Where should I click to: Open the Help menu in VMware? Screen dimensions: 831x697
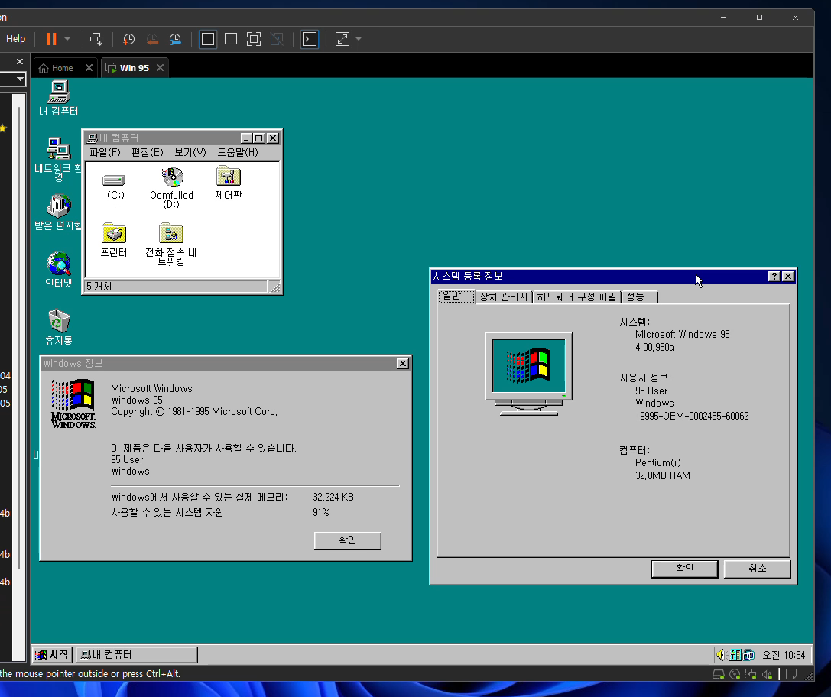click(x=15, y=39)
